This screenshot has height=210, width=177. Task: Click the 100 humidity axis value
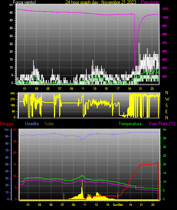6,129
